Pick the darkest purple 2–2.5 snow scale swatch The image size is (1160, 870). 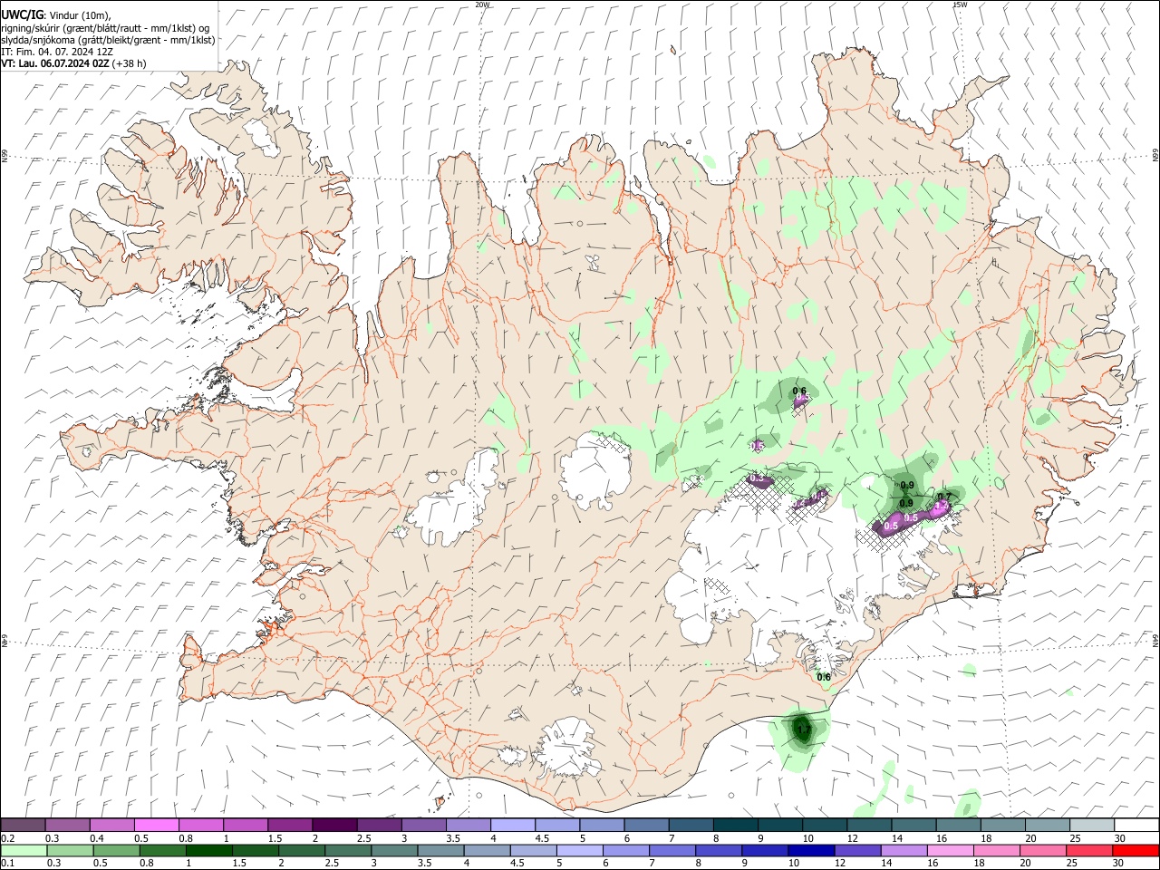[333, 825]
